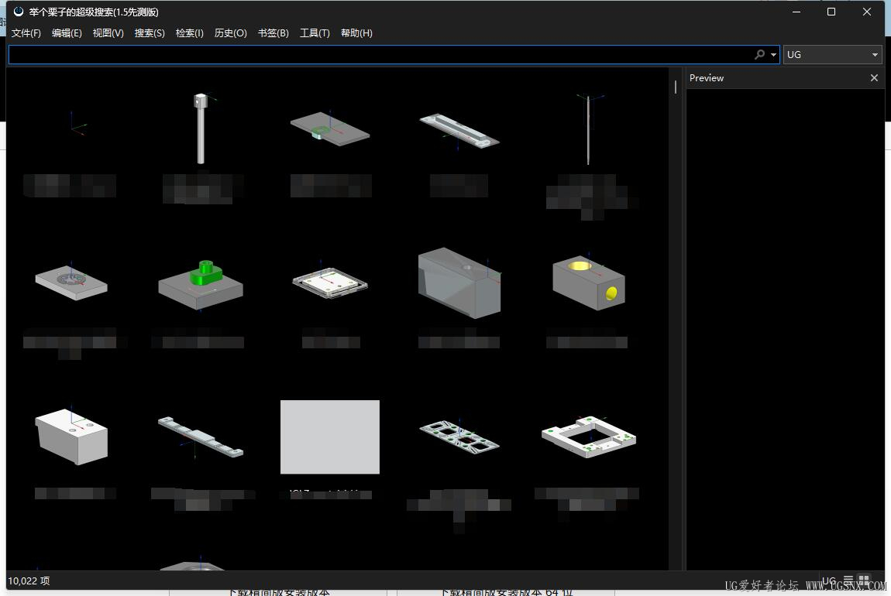Click the magnifier search icon

[759, 54]
